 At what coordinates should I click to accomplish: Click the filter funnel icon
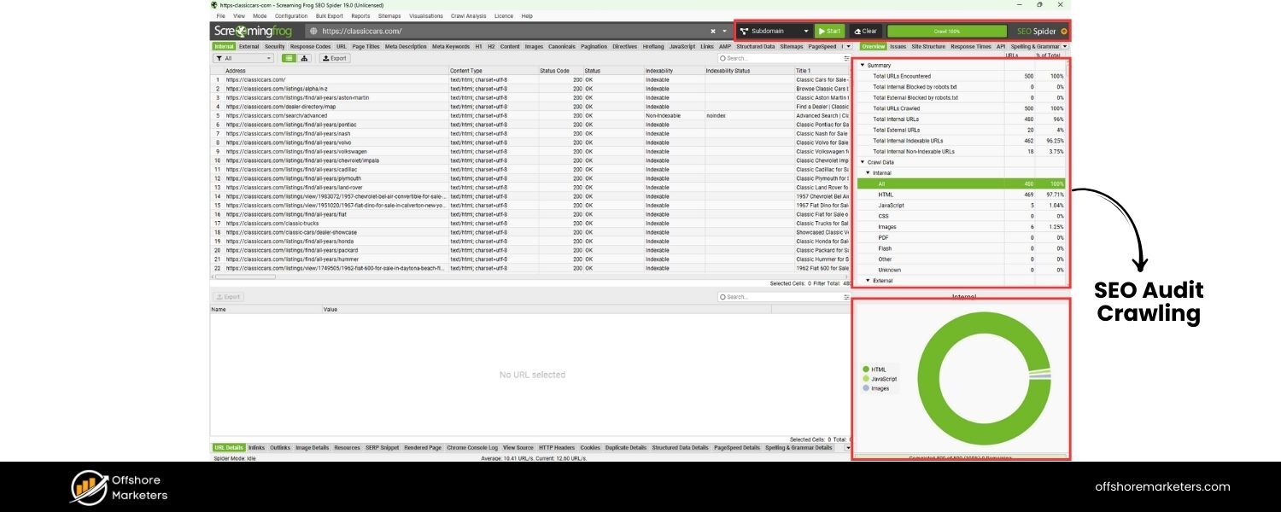coord(219,58)
